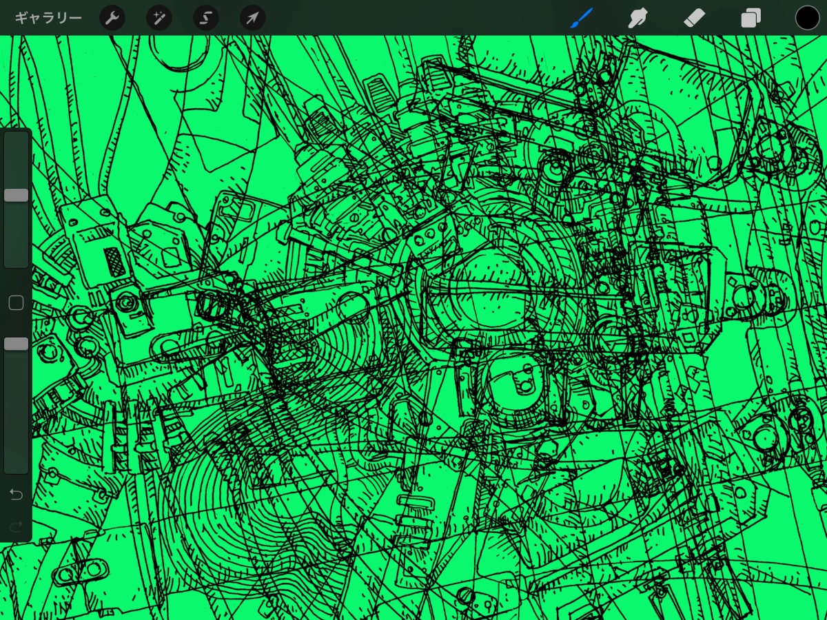Click the brush opacity slider handle
This screenshot has height=620, width=827.
point(16,344)
